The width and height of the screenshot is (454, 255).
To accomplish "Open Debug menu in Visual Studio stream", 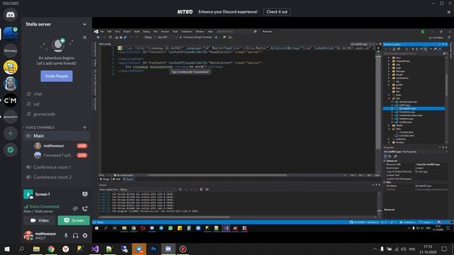I will pyautogui.click(x=147, y=31).
